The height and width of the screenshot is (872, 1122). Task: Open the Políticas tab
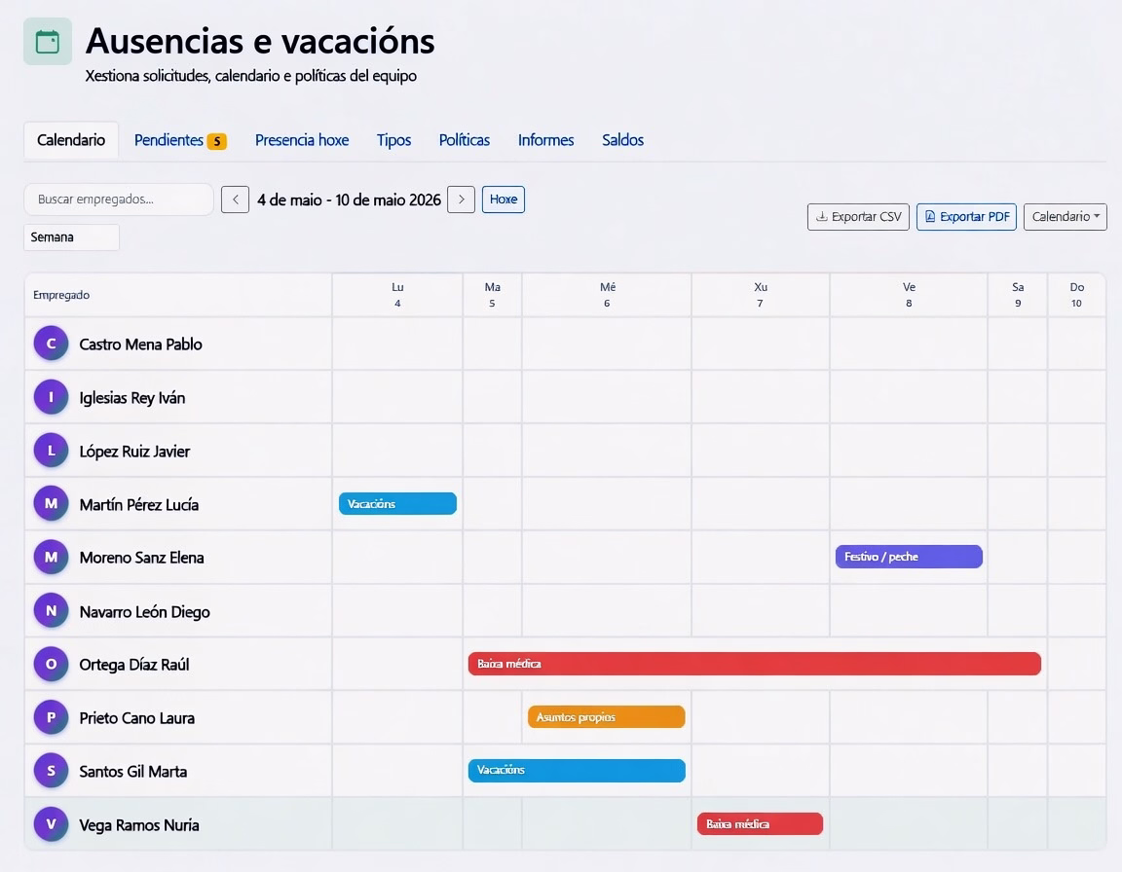465,140
